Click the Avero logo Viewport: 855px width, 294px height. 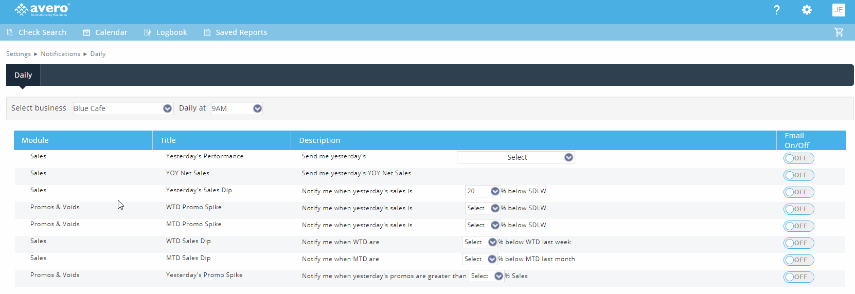click(42, 10)
